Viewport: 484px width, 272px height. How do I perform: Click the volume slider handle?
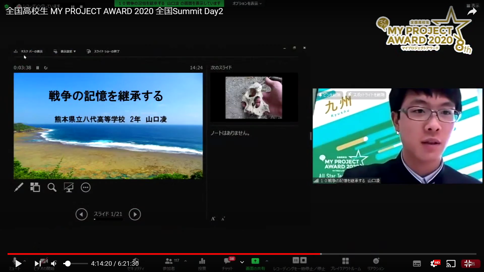click(x=67, y=264)
